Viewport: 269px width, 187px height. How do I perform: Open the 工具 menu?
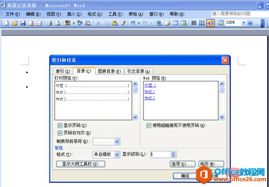[x=115, y=14]
